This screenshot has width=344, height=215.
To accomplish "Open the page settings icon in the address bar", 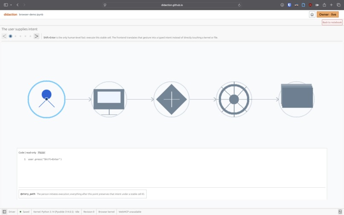I will (105, 5).
